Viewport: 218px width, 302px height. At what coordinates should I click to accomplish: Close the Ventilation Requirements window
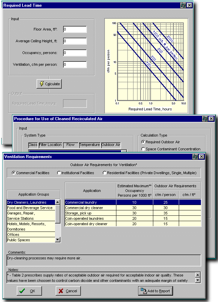201,157
